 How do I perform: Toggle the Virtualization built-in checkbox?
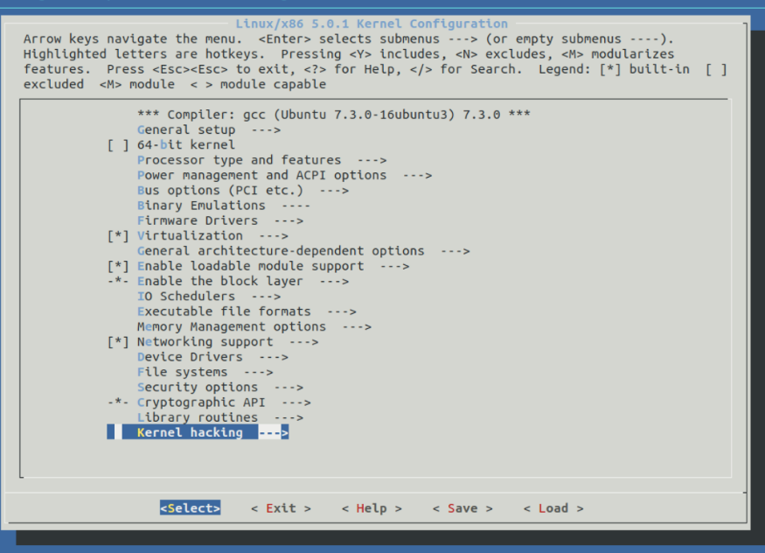(118, 235)
